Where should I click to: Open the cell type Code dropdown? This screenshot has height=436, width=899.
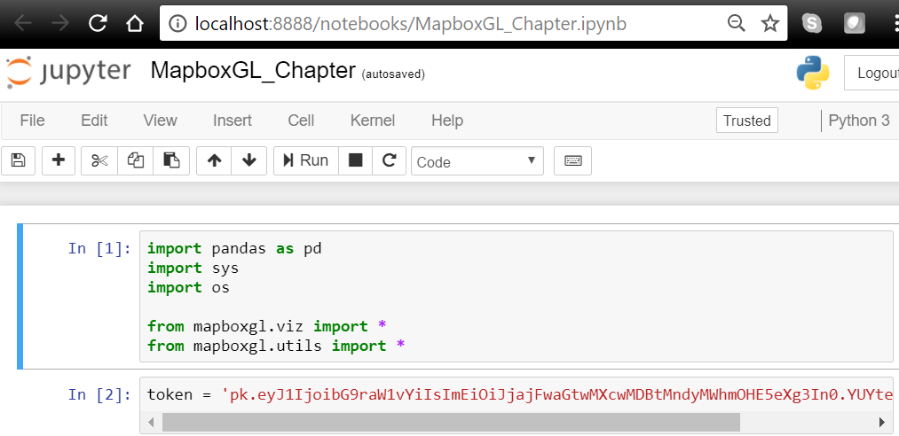(x=477, y=162)
